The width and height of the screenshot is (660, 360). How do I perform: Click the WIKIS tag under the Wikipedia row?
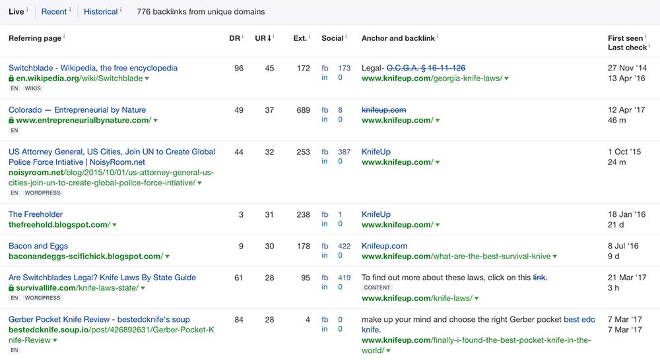pyautogui.click(x=32, y=88)
